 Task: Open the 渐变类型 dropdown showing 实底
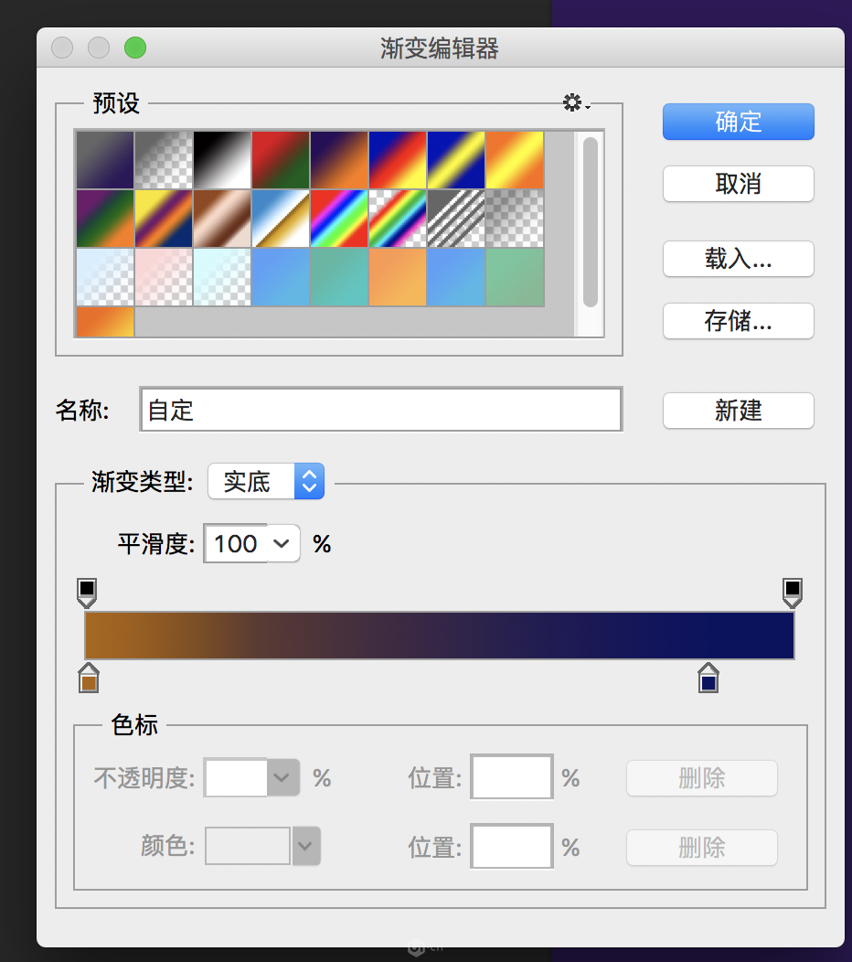[266, 481]
